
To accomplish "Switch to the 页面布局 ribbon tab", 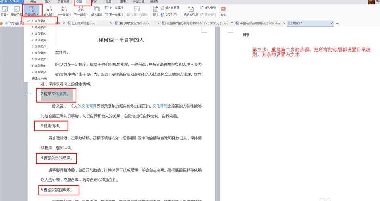I will tap(63, 2).
